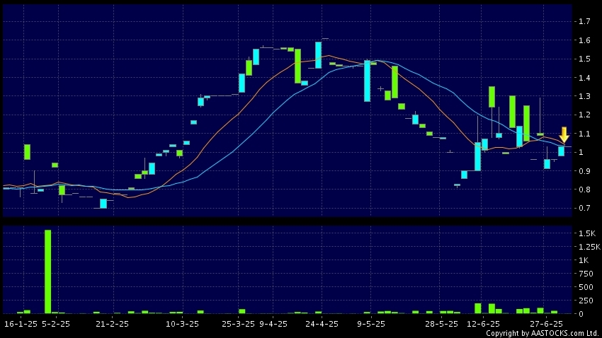Select the 27-6-25 date label

547,324
